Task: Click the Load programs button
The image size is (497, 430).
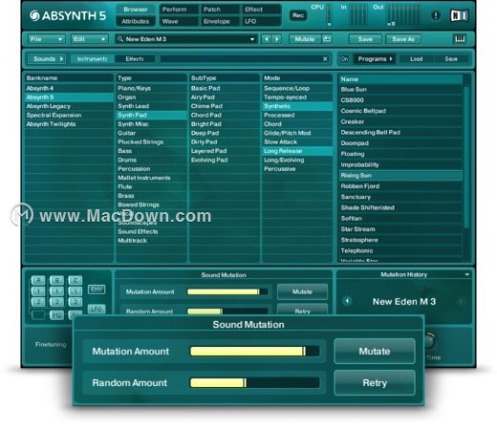Action: click(x=416, y=59)
